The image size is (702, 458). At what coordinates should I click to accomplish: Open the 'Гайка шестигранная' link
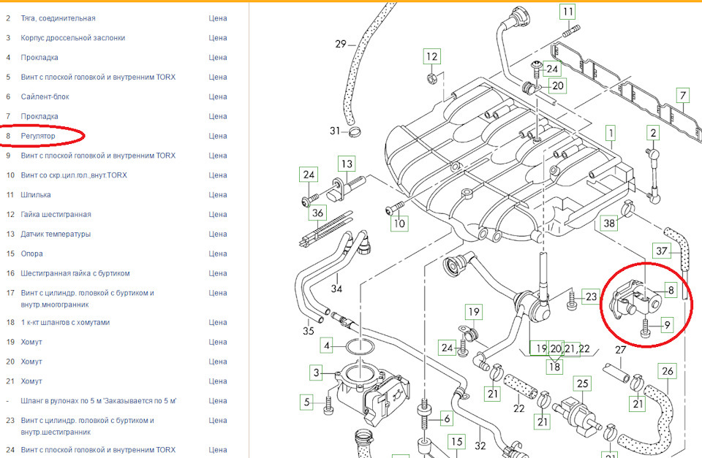point(56,214)
